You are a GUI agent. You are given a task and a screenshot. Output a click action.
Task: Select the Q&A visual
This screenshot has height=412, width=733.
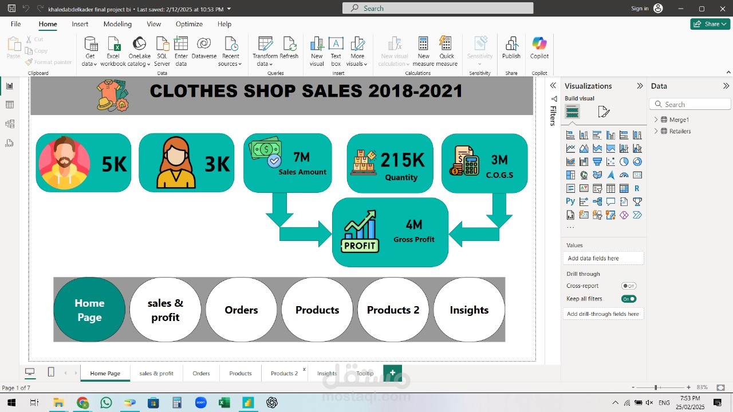point(610,201)
